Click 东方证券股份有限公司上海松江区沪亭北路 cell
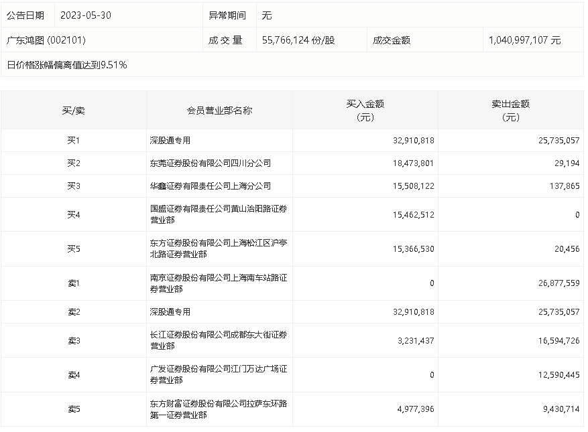This screenshot has height=432, width=588. click(219, 248)
